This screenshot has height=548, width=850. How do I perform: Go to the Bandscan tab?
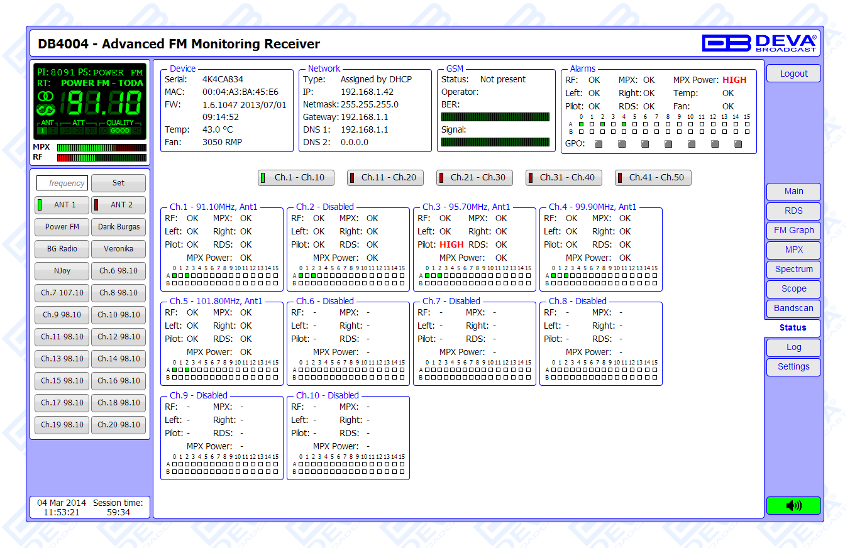(793, 309)
